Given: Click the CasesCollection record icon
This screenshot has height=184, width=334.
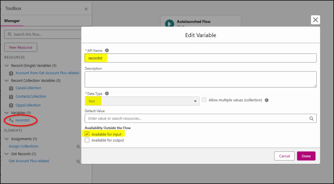Looking at the screenshot, I should click(11, 88).
